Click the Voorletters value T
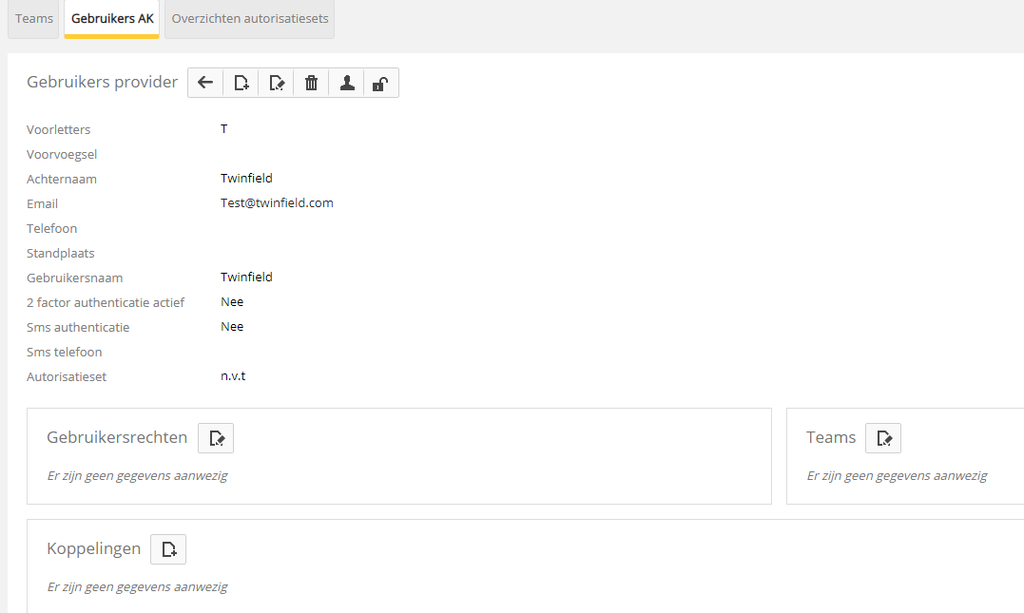This screenshot has height=613, width=1024. [x=224, y=128]
